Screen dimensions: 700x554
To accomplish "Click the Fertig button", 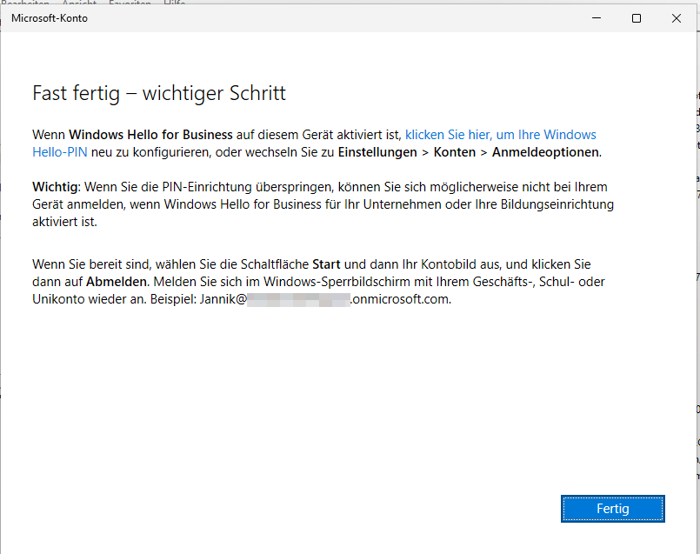I will point(613,509).
